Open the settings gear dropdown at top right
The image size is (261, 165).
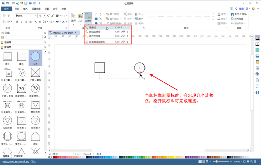(x=248, y=9)
